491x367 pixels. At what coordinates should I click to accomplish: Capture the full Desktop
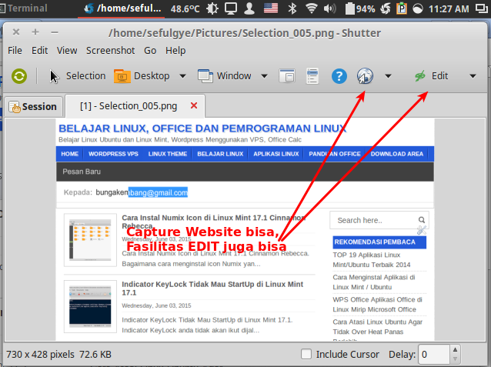(142, 76)
